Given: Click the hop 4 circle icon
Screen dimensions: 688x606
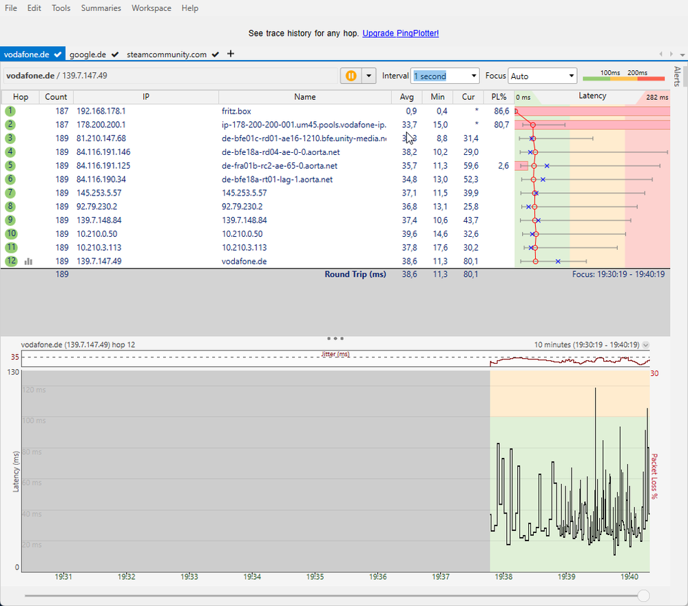Looking at the screenshot, I should (10, 151).
